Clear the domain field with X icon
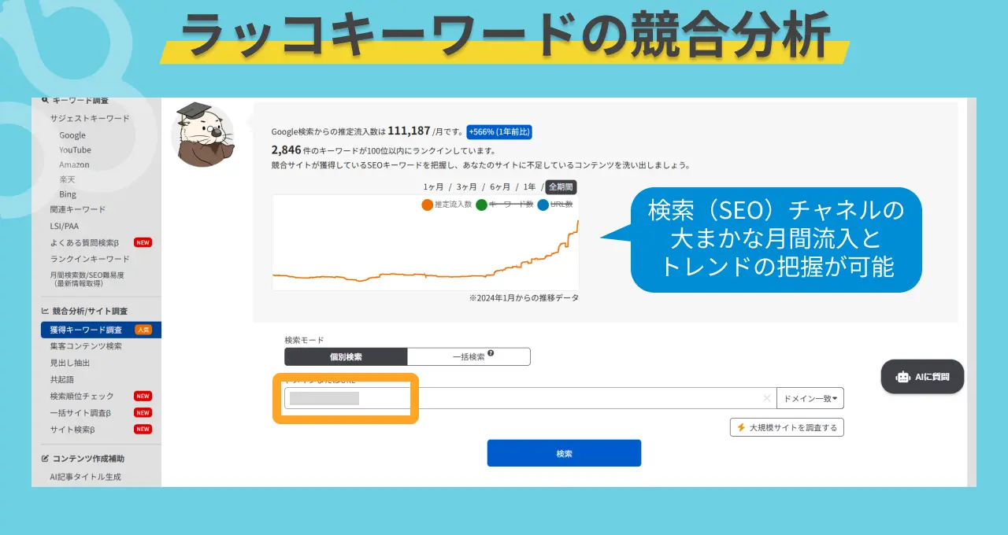Screen dimensions: 1008x535 pyautogui.click(x=766, y=399)
